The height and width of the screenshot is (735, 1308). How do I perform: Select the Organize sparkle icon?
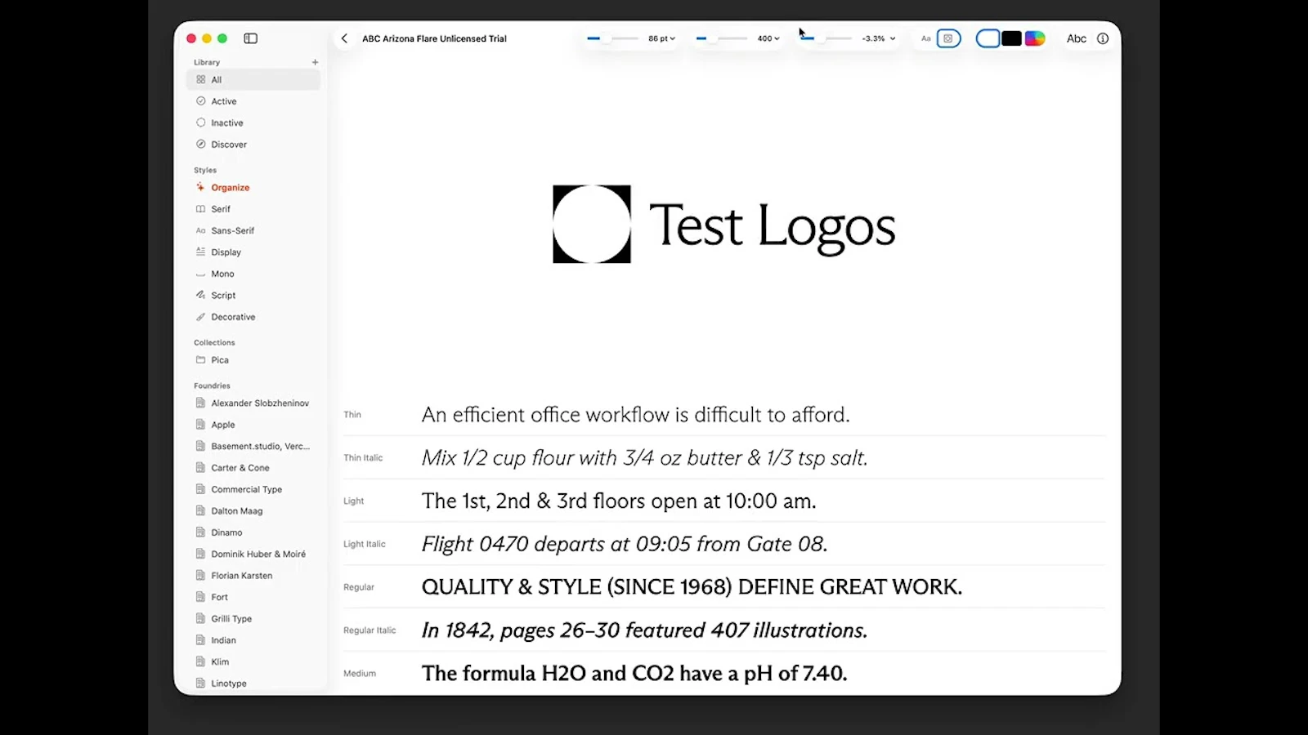pos(200,187)
